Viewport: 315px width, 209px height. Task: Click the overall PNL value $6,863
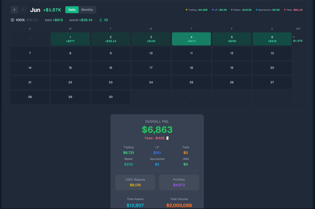157,130
